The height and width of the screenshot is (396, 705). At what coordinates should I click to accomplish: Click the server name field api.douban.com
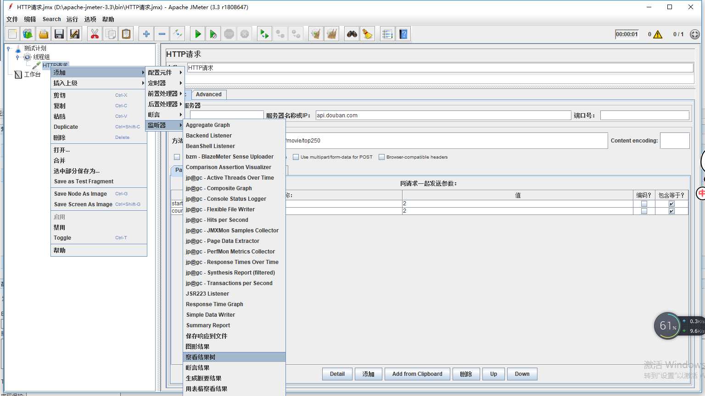[443, 115]
